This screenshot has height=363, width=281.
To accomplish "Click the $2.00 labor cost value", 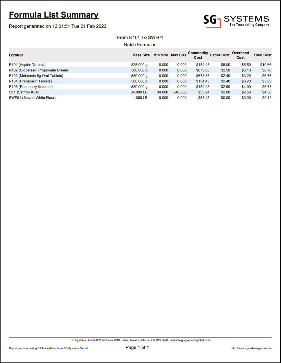I will [225, 92].
